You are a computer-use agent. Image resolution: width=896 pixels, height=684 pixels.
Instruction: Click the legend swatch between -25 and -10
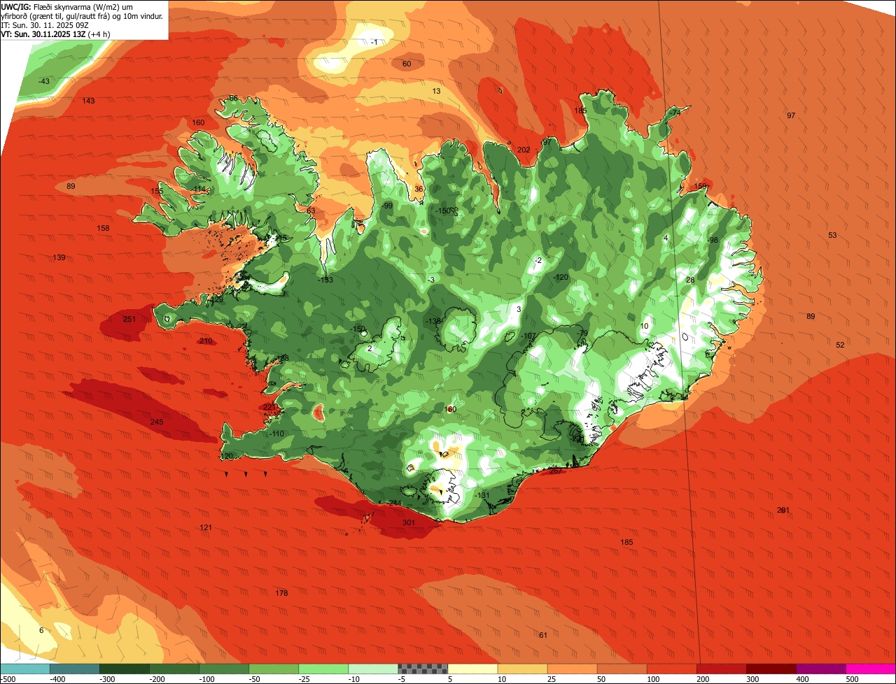tap(323, 669)
